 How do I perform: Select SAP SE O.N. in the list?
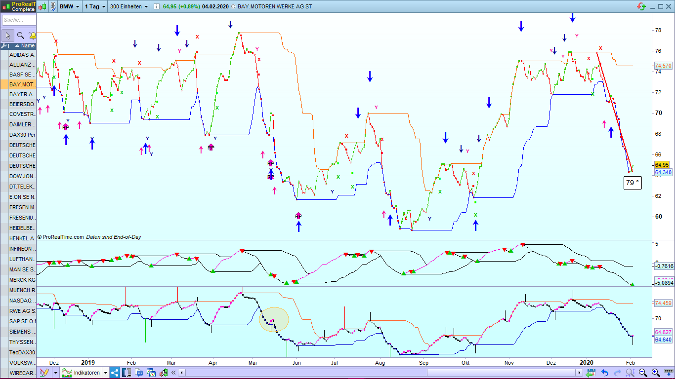coord(22,321)
